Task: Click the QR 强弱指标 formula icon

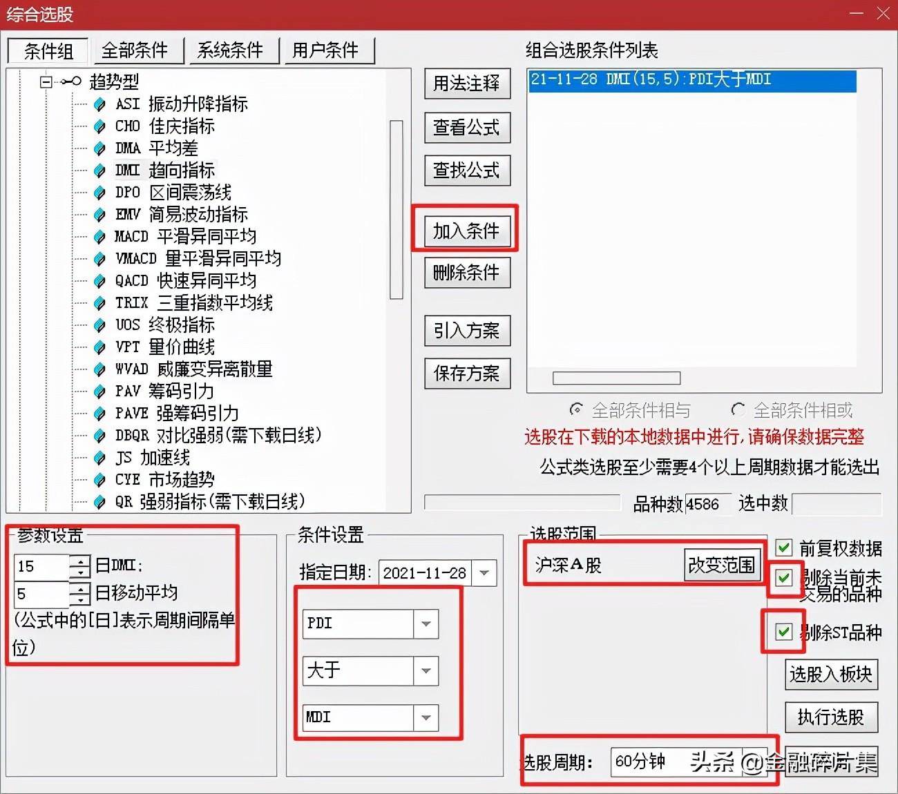Action: (99, 502)
